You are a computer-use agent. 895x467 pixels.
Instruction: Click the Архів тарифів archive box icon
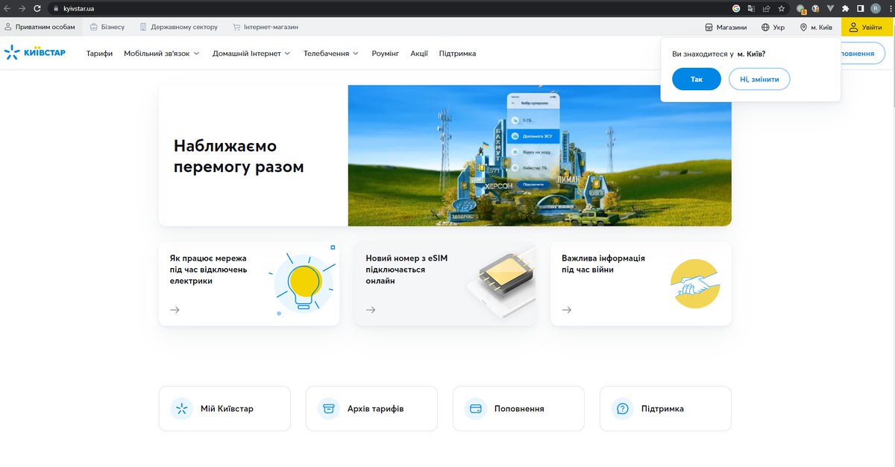(x=329, y=408)
